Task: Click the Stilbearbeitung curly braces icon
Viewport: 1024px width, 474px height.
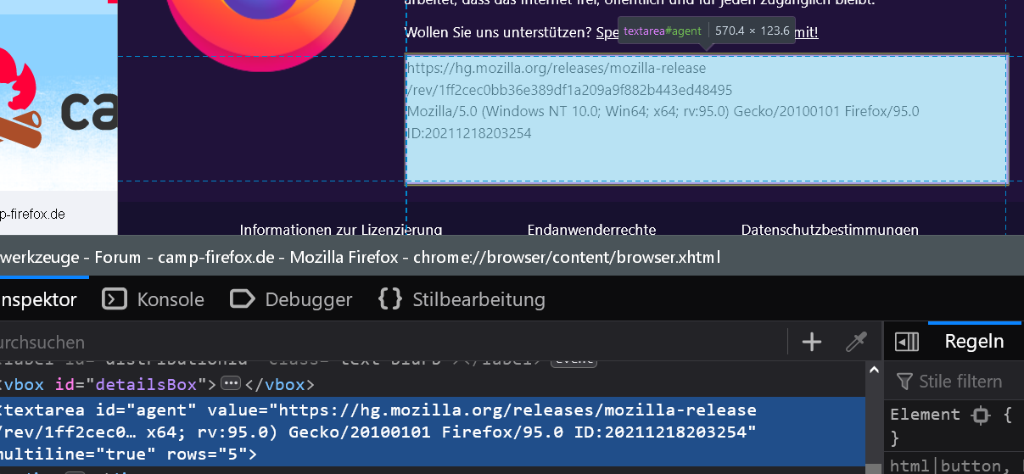Action: coord(390,299)
